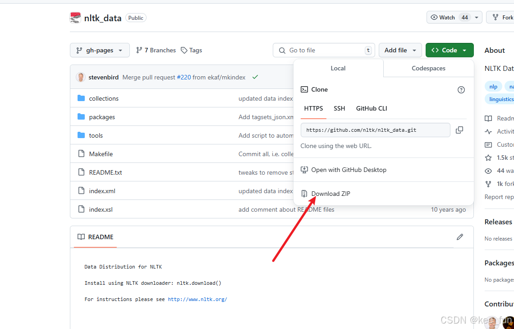The width and height of the screenshot is (514, 329).
Task: Click the Activity pulse icon in sidebar
Action: click(x=488, y=131)
